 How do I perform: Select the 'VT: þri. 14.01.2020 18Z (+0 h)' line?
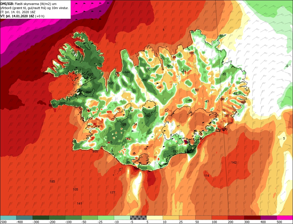[x=22, y=16]
